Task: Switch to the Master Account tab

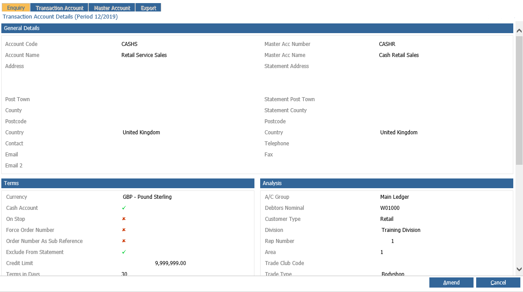Action: tap(112, 8)
